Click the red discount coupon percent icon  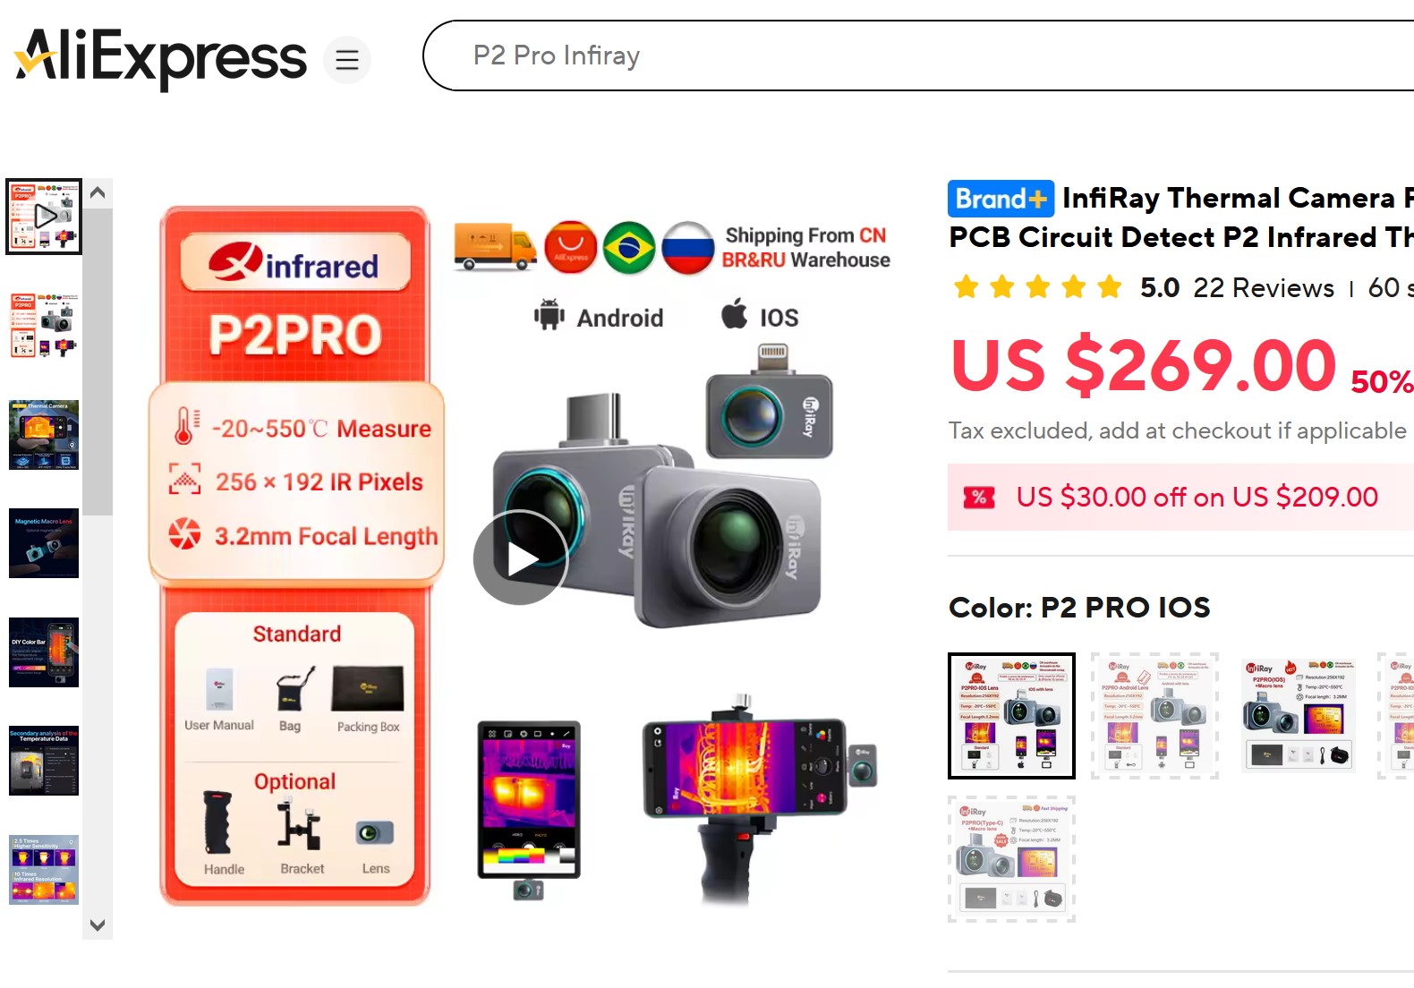(x=979, y=498)
